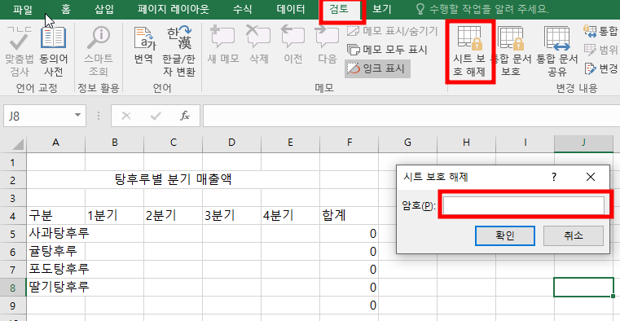The height and width of the screenshot is (321, 620).
Task: Click the insert function fx icon
Action: click(x=185, y=116)
